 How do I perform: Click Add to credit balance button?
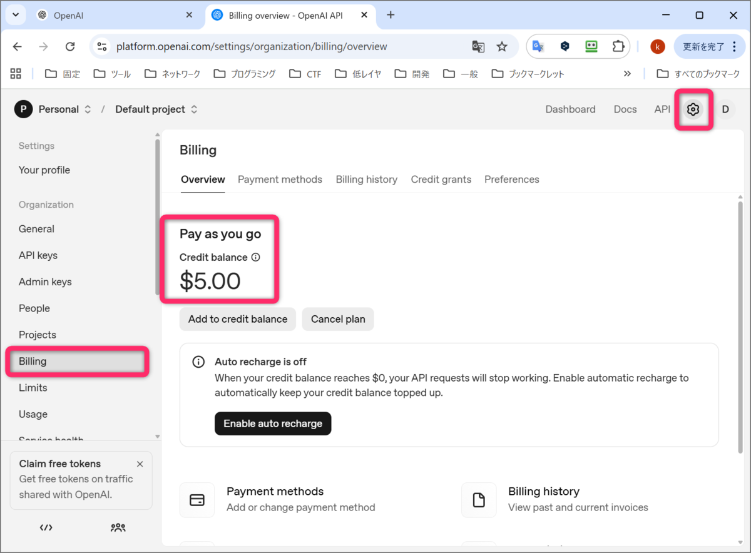click(x=238, y=319)
